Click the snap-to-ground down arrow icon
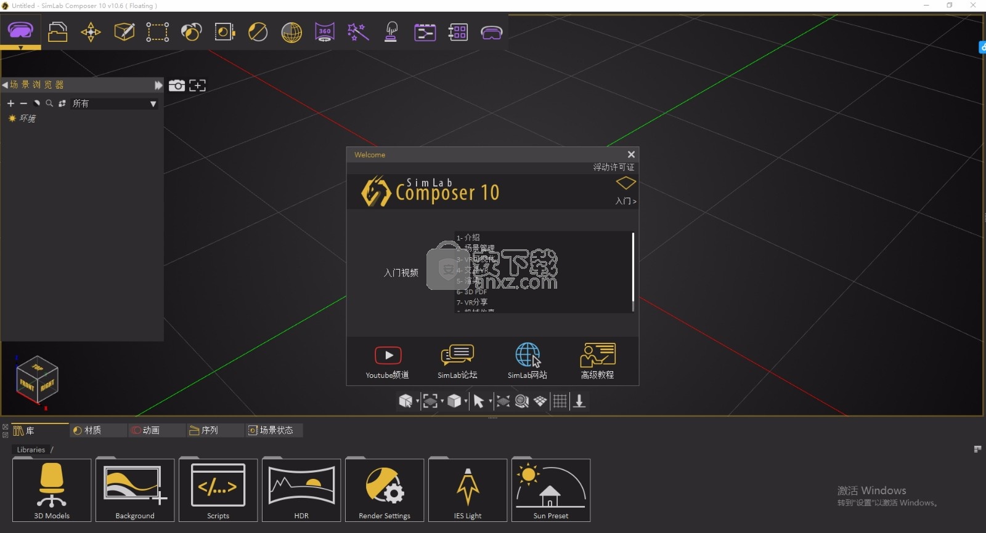This screenshot has height=533, width=986. [579, 401]
